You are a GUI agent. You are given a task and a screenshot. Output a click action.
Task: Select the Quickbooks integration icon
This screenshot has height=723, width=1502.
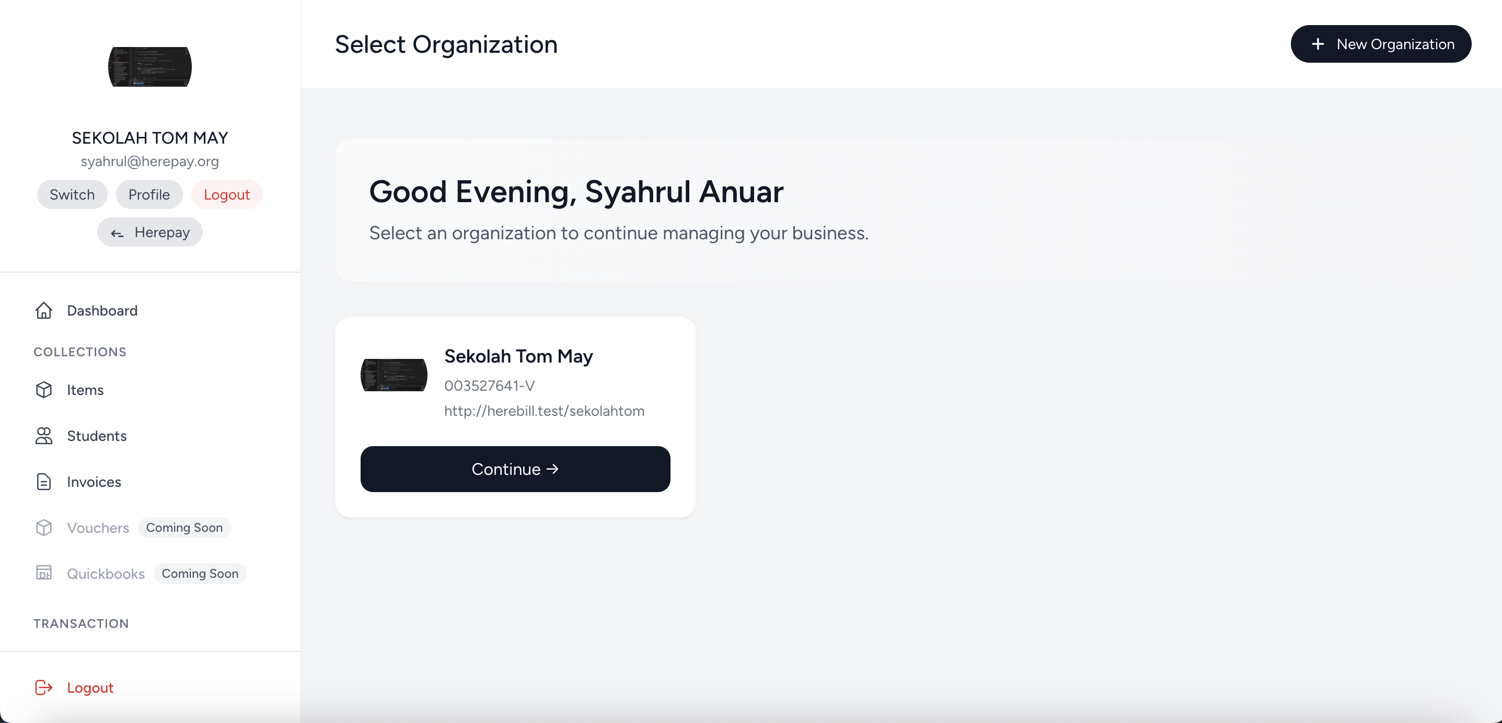(x=44, y=573)
